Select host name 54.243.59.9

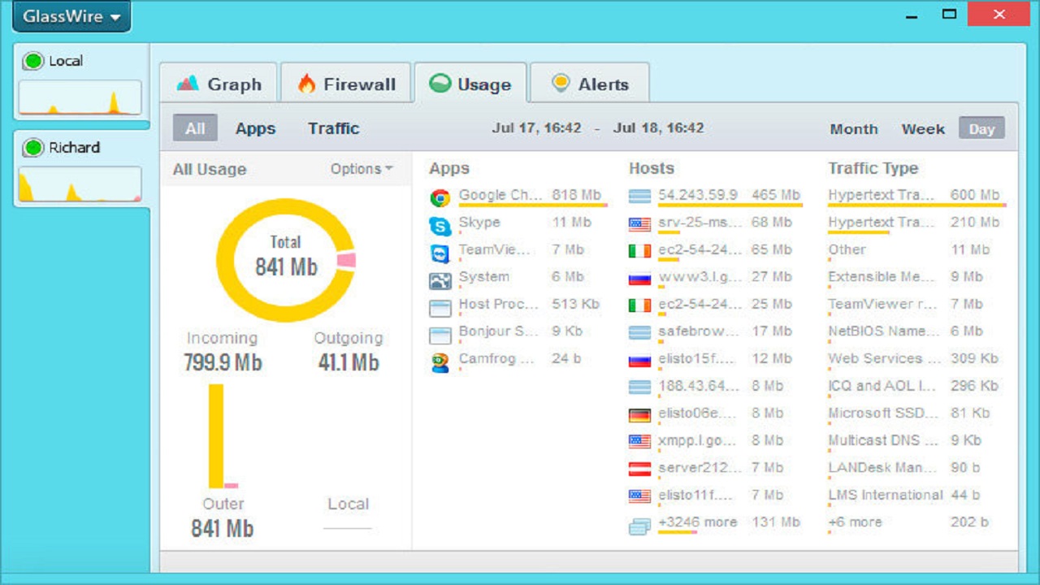pyautogui.click(x=698, y=195)
